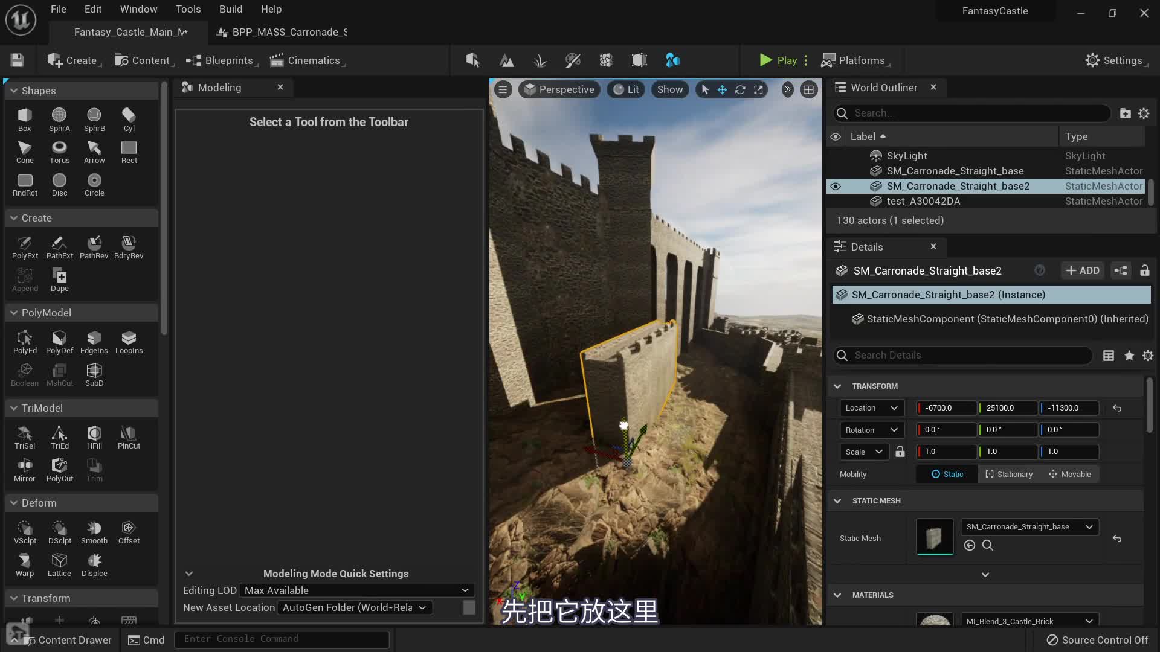
Task: Toggle checkbox next to New Asset Location
Action: click(x=469, y=607)
